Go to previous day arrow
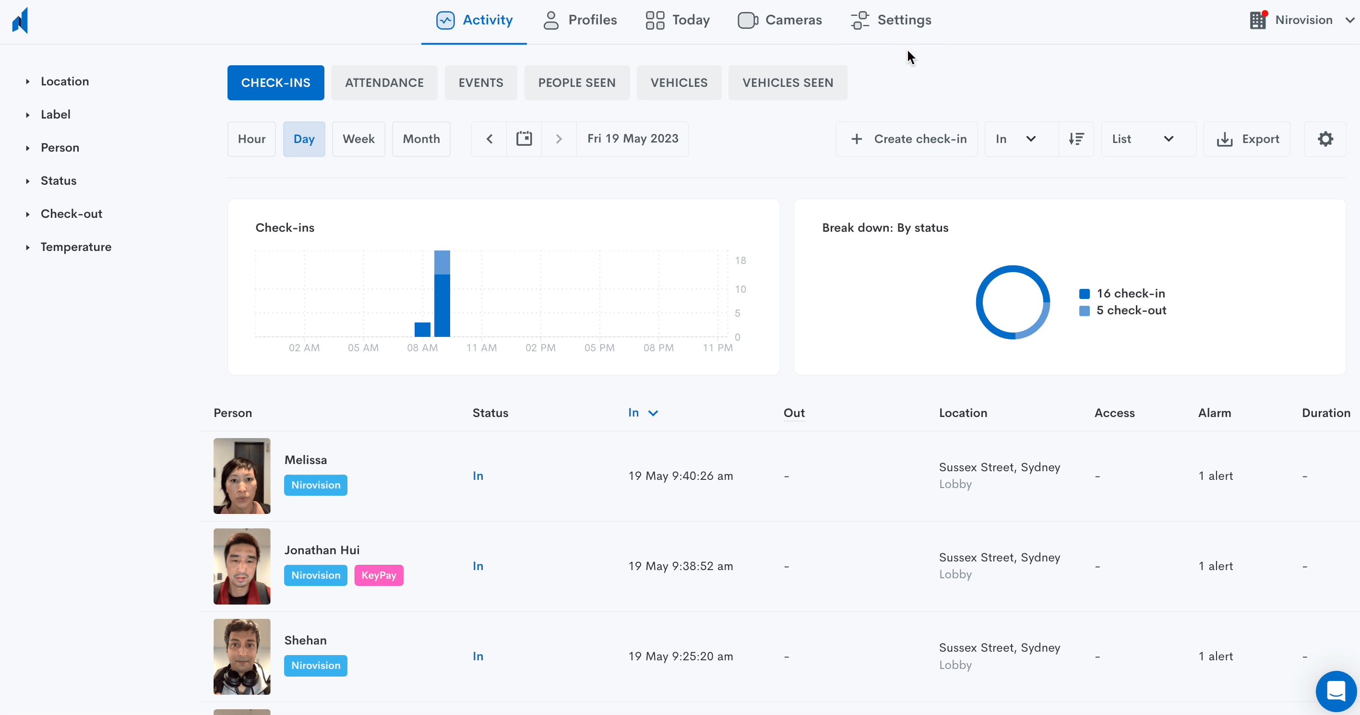Screen dimensions: 1360x715 [x=489, y=139]
